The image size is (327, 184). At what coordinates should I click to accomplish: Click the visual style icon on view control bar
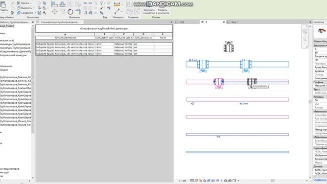[196, 180]
